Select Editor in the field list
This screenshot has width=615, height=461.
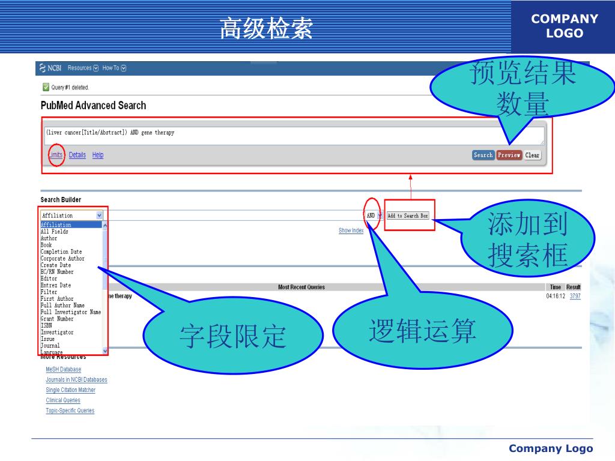tap(71, 279)
